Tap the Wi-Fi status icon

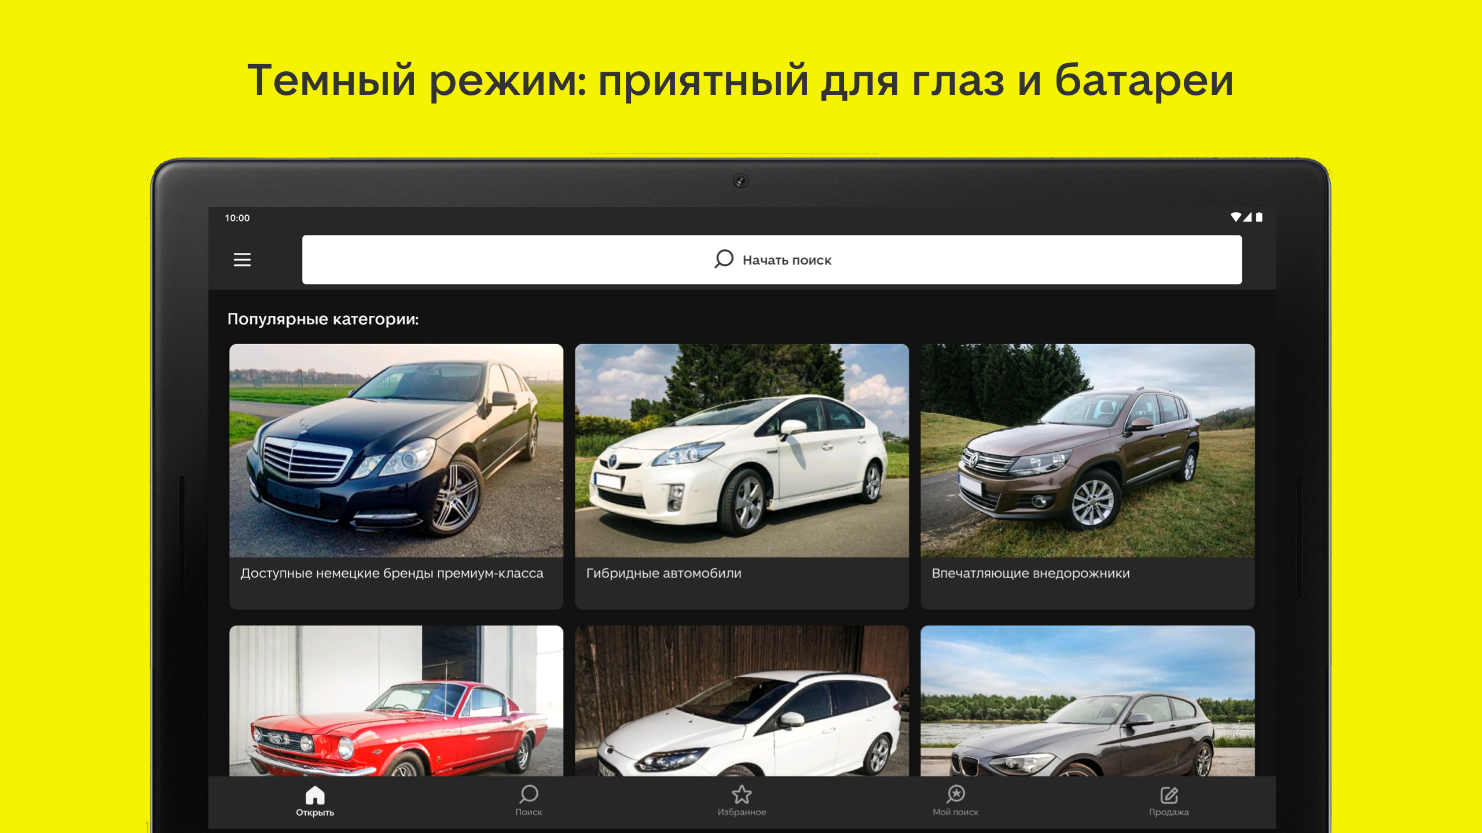1235,218
